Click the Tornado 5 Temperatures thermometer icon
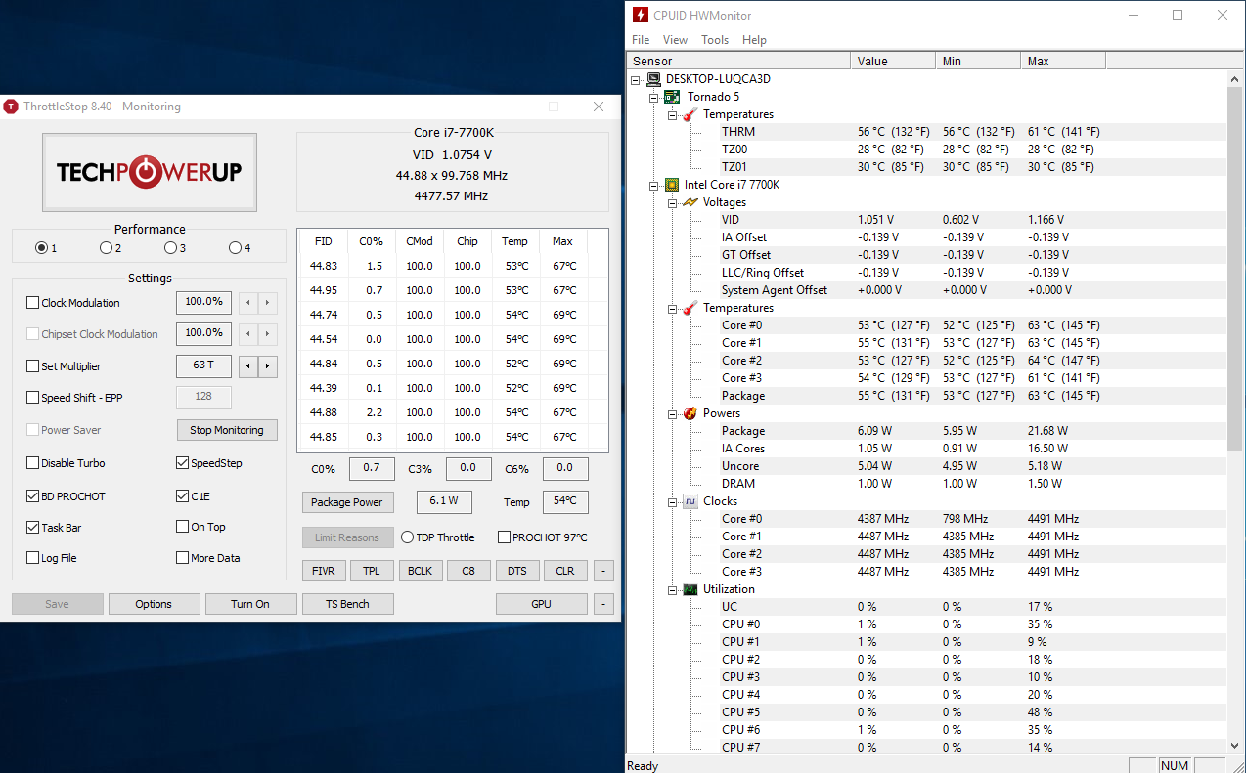 pos(690,114)
